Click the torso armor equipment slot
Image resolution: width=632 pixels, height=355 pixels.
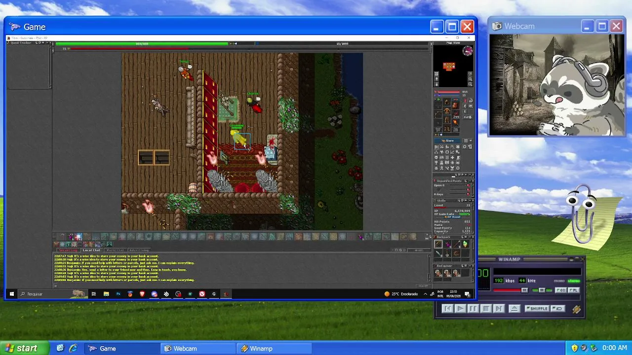[447, 111]
